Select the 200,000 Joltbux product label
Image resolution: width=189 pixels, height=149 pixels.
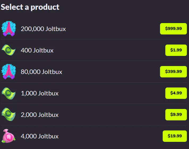click(43, 29)
